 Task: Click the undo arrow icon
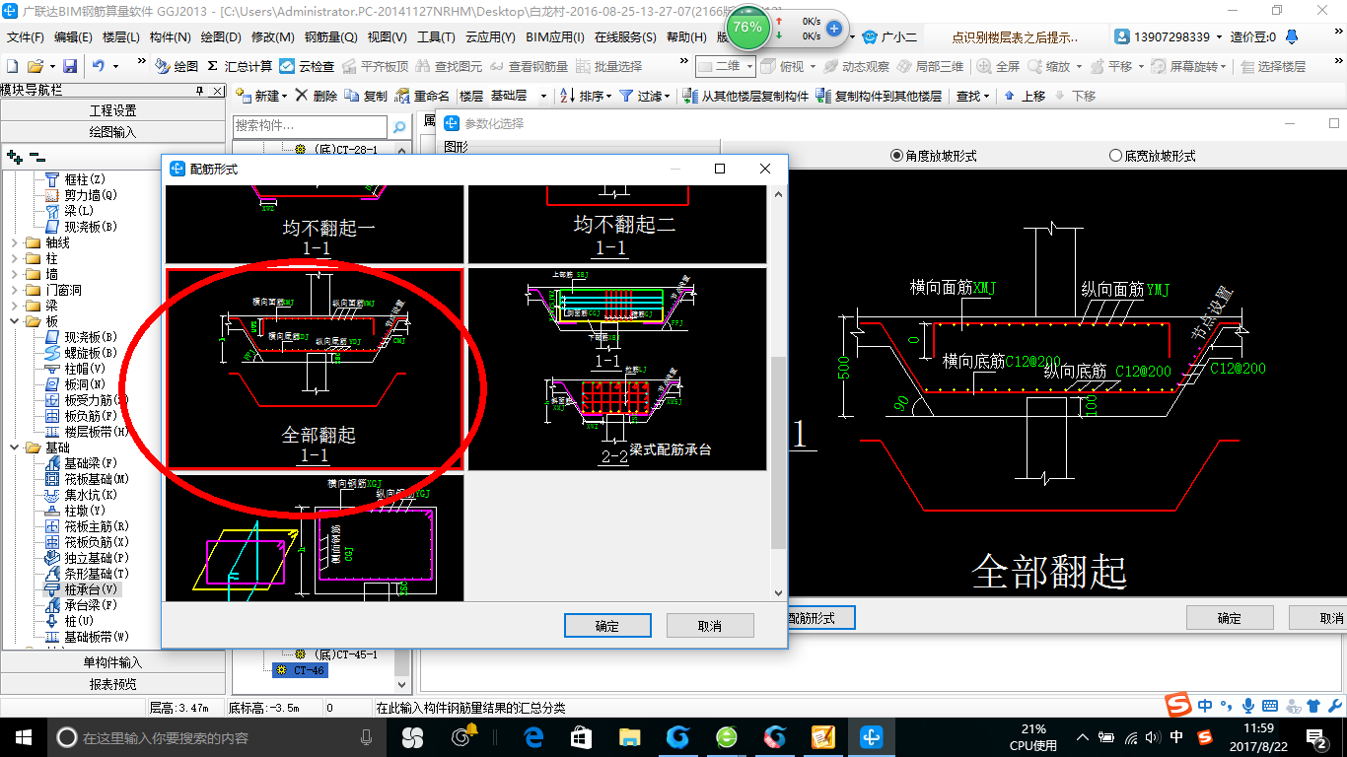click(99, 66)
